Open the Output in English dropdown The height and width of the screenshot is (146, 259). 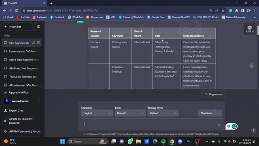[97, 113]
